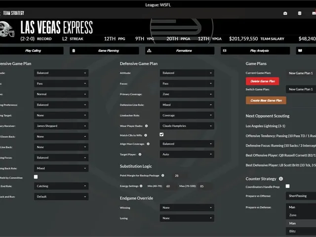Open Primary Receiver James Sheppard dropdown
The height and width of the screenshot is (237, 316).
pyautogui.click(x=61, y=126)
